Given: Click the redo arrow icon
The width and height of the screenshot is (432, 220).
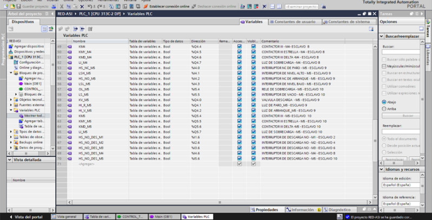Looking at the screenshot, I should point(101,6).
